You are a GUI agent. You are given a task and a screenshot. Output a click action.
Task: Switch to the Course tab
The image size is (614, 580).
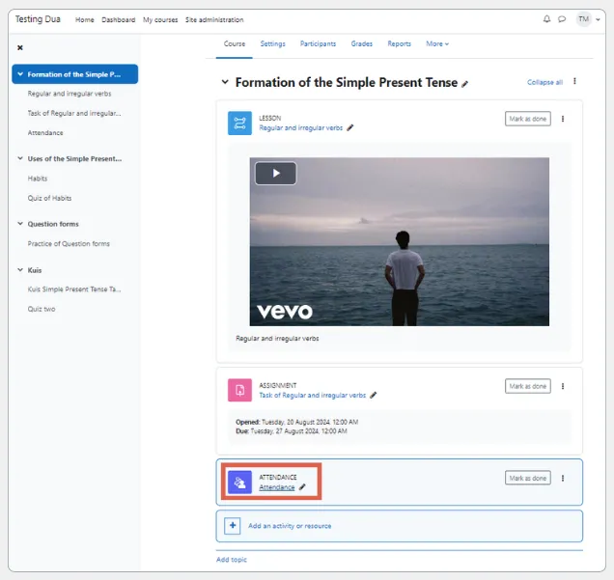coord(235,43)
